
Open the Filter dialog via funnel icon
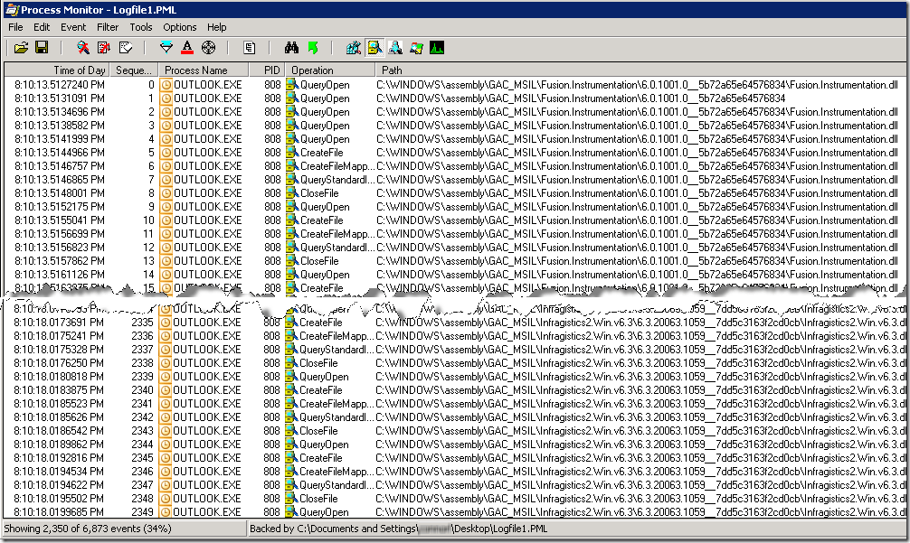pyautogui.click(x=166, y=48)
